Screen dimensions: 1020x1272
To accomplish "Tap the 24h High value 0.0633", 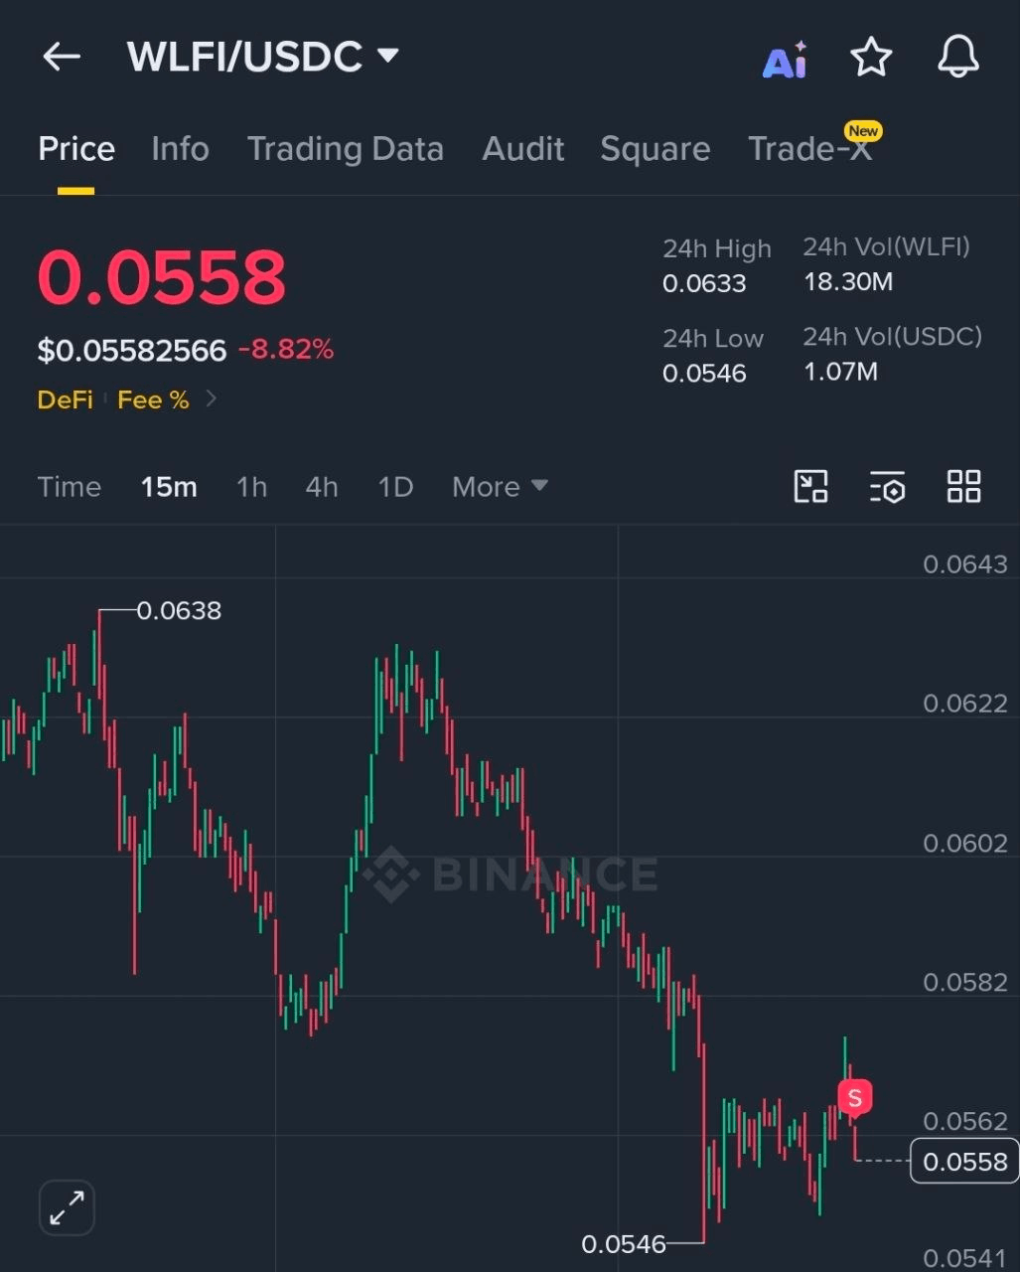I will tap(704, 283).
